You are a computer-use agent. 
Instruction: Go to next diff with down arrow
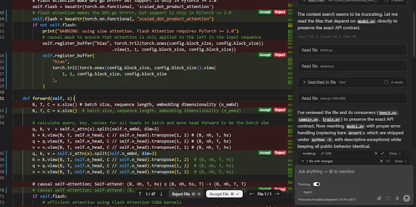point(161,194)
